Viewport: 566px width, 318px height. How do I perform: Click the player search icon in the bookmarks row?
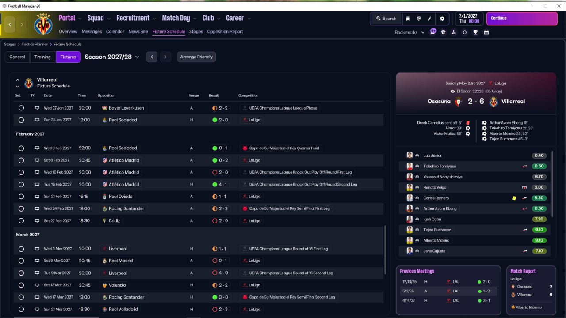pyautogui.click(x=454, y=32)
